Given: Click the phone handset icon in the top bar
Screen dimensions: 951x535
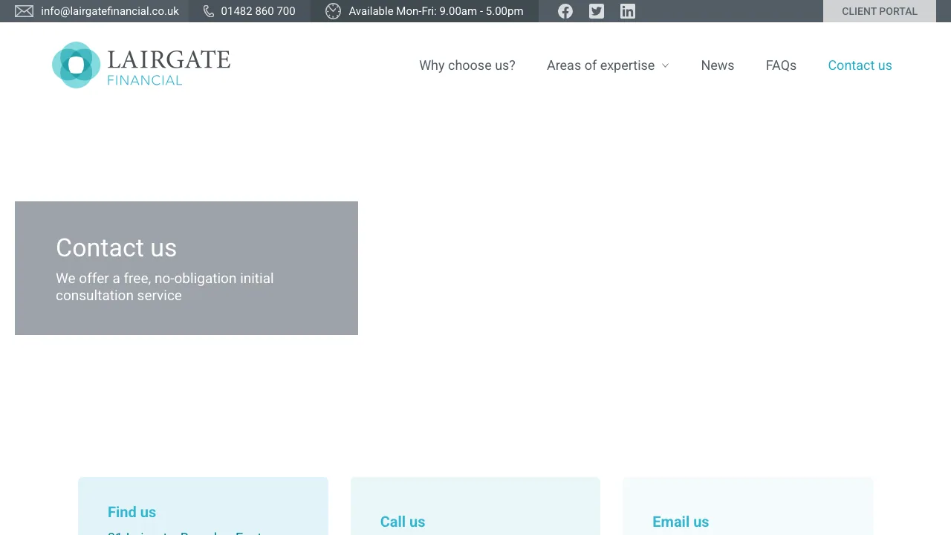Looking at the screenshot, I should pyautogui.click(x=209, y=11).
